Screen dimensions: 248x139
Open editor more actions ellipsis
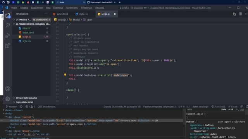click(246, 14)
